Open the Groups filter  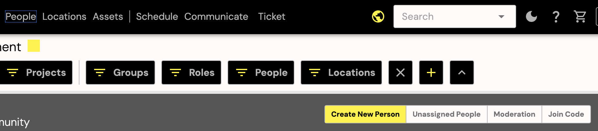click(120, 73)
